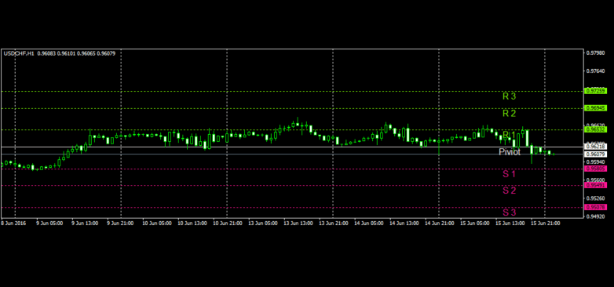The width and height of the screenshot is (614, 287).
Task: Select the 9 Jun 05:00 time label
Action: pos(49,223)
